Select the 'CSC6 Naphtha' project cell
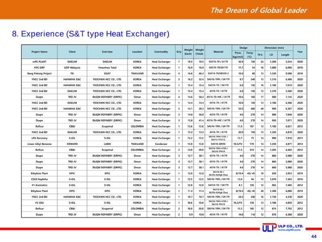Screen dimensions: 322x242 tap(39, 179)
